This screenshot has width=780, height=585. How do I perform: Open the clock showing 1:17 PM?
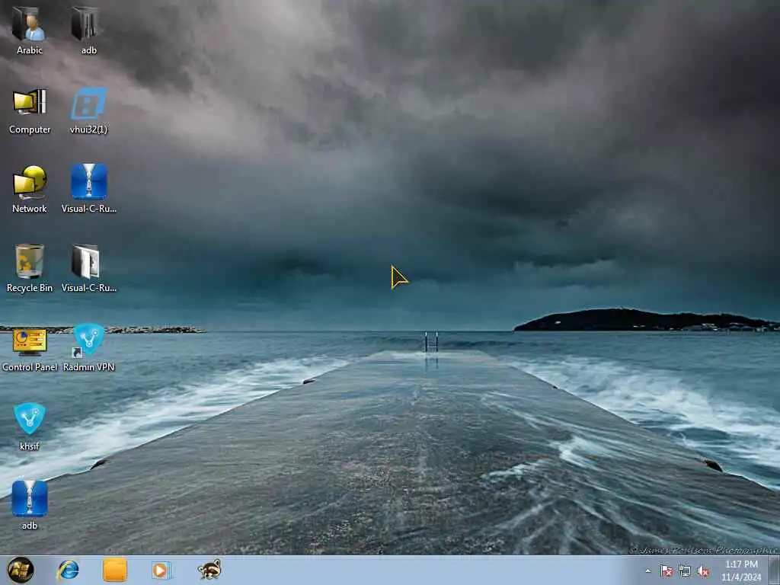pyautogui.click(x=741, y=571)
